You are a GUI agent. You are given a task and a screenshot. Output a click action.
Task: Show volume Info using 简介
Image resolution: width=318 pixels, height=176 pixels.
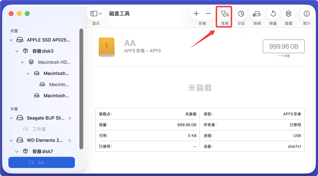[306, 14]
